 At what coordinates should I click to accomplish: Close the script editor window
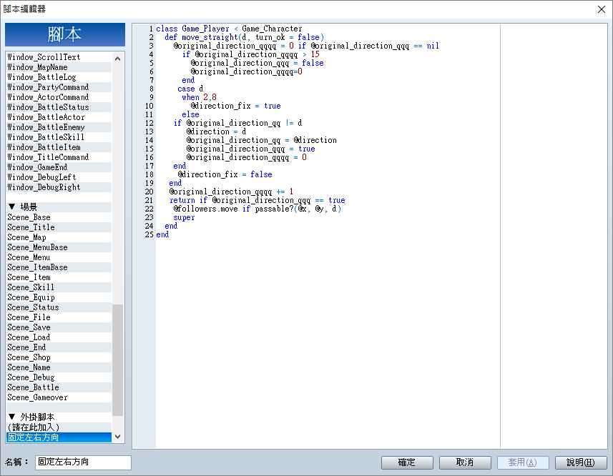[x=602, y=9]
